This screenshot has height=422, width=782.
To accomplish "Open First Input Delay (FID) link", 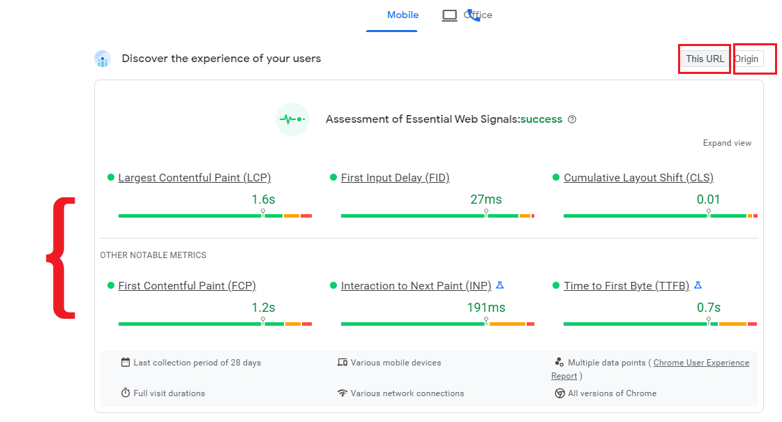I will [x=395, y=178].
